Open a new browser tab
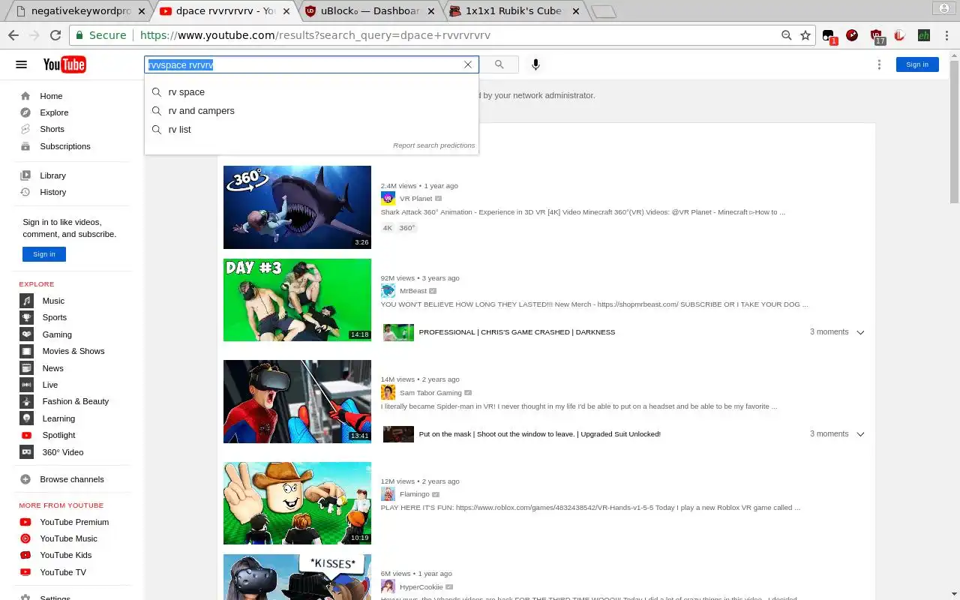This screenshot has height=600, width=960. [604, 11]
